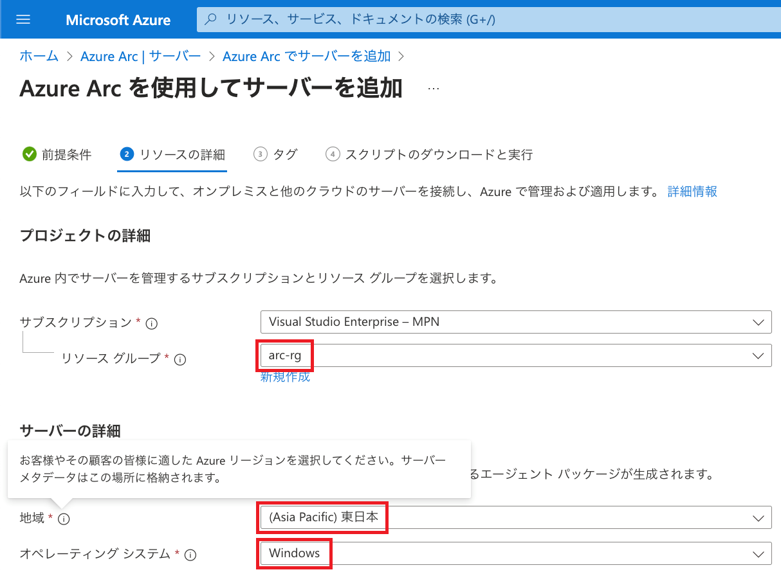Click the step 2 circle icon
This screenshot has height=581, width=781.
click(127, 154)
